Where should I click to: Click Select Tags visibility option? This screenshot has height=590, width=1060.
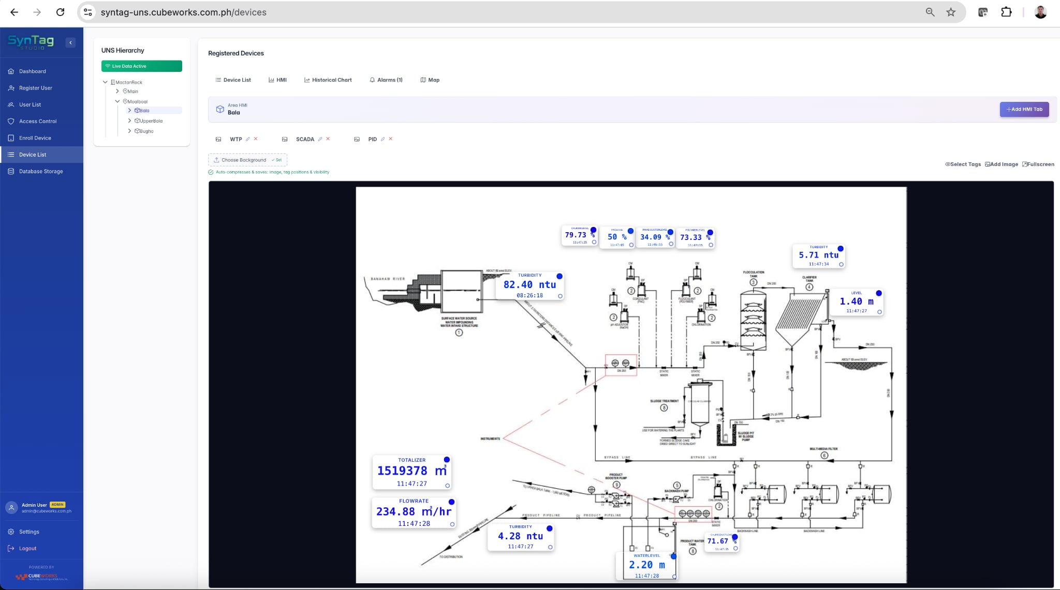coord(963,164)
